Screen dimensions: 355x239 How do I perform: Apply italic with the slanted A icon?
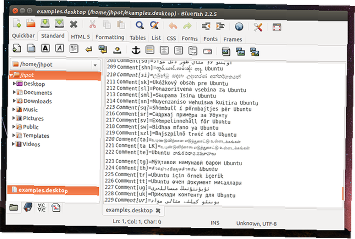(x=60, y=49)
